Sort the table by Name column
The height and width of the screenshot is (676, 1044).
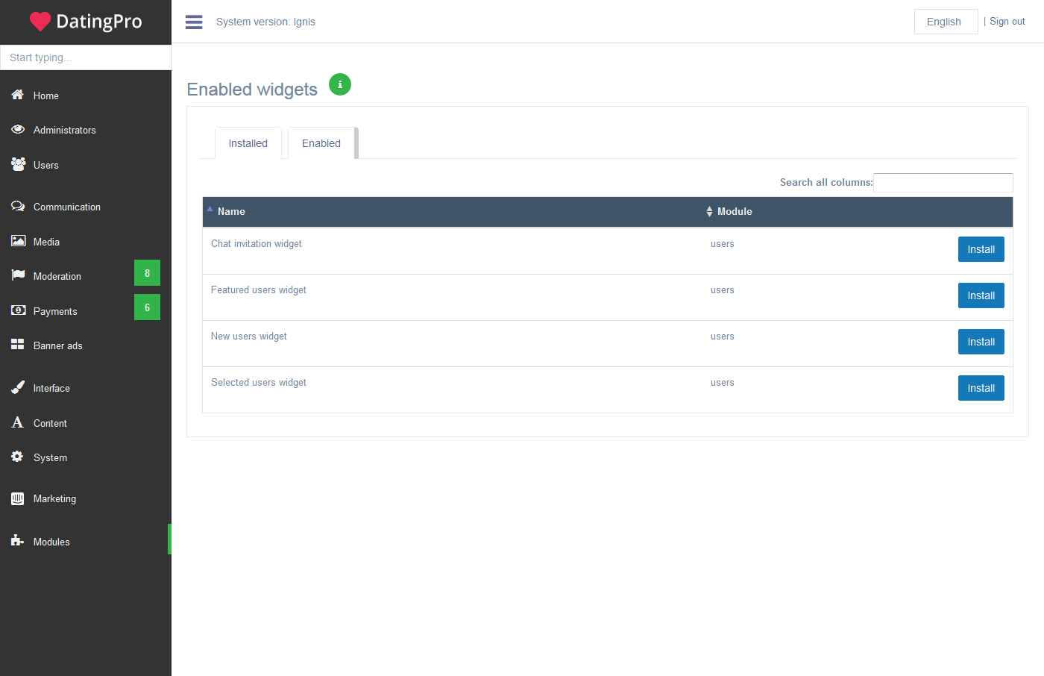(x=231, y=212)
